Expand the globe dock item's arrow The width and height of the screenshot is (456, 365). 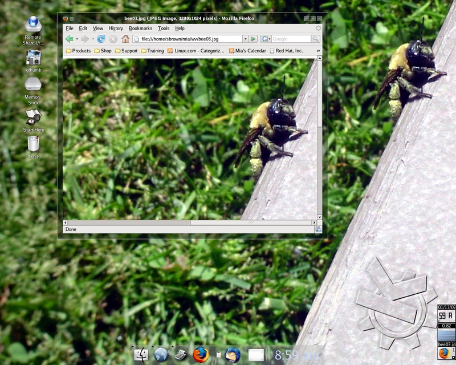[152, 346]
